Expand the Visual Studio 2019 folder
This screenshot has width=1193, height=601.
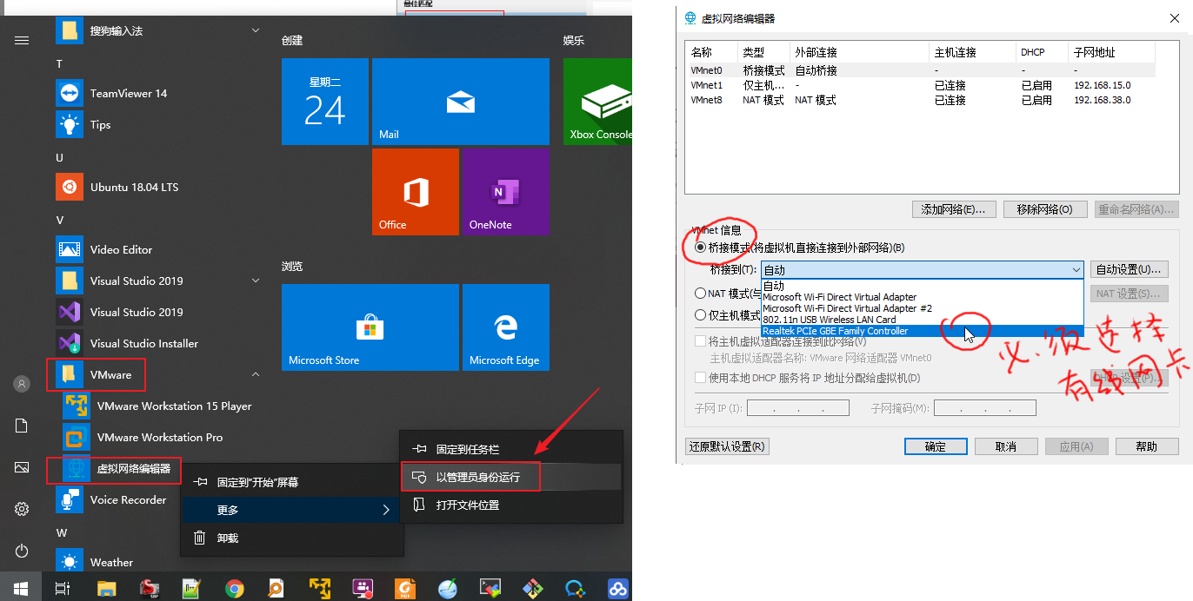[256, 281]
